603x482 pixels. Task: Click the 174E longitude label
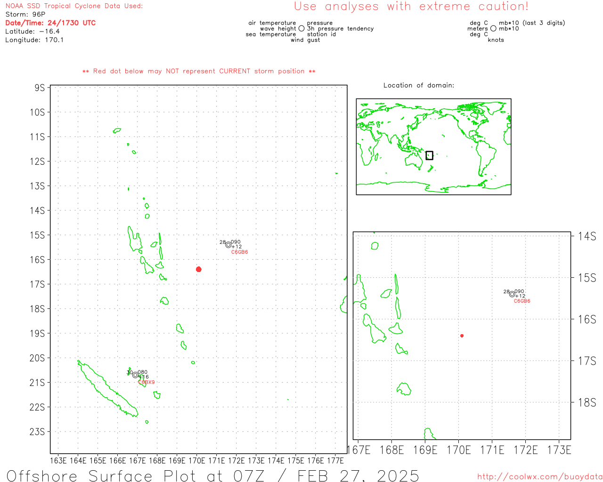click(276, 460)
